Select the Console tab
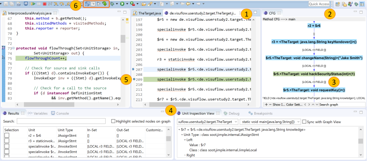This screenshot has width=367, height=161. point(60,113)
